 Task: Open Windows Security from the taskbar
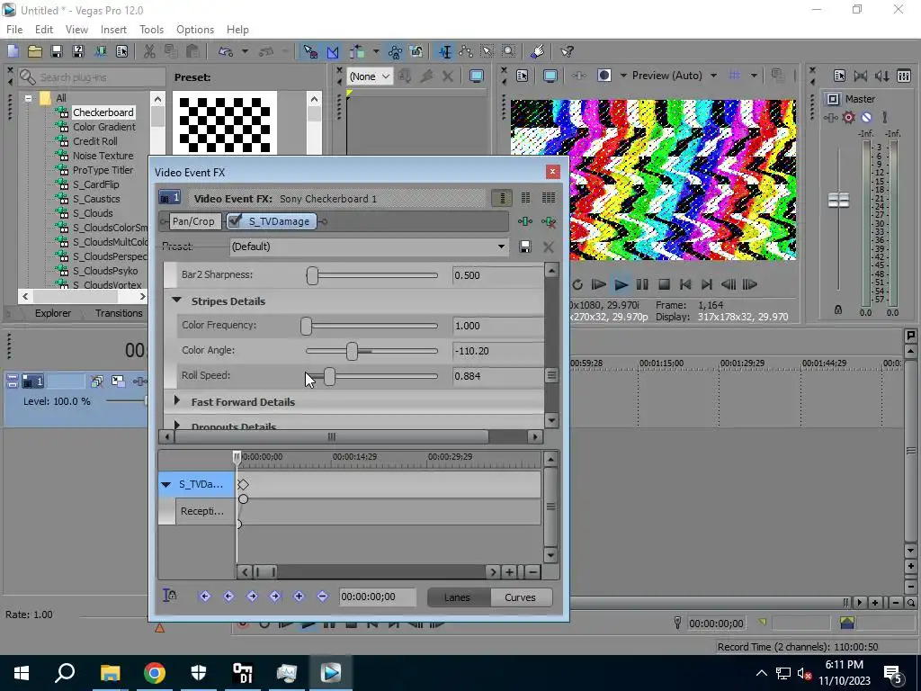click(x=199, y=673)
